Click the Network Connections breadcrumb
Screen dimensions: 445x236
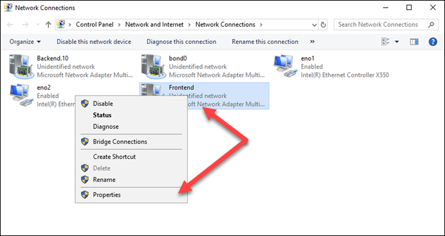coord(225,25)
